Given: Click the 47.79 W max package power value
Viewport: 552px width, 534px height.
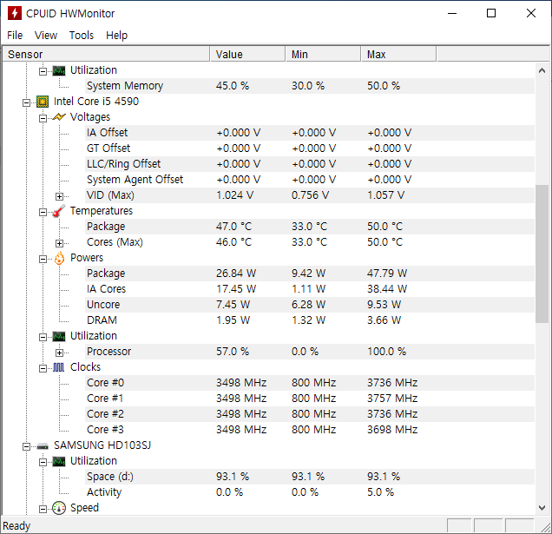Looking at the screenshot, I should [x=387, y=274].
